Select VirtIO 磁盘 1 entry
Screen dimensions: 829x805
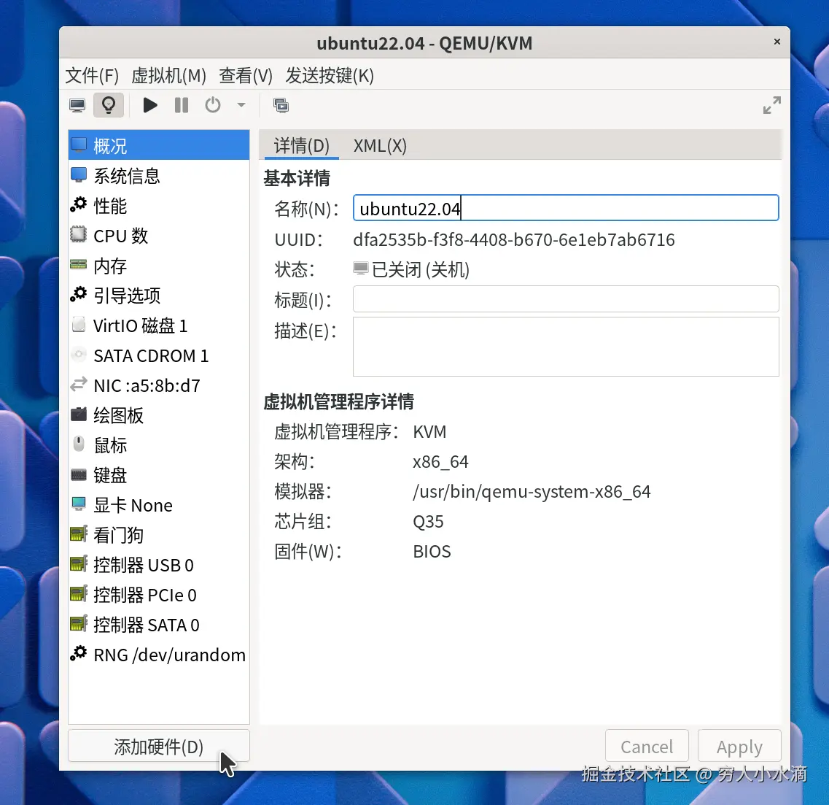[159, 326]
